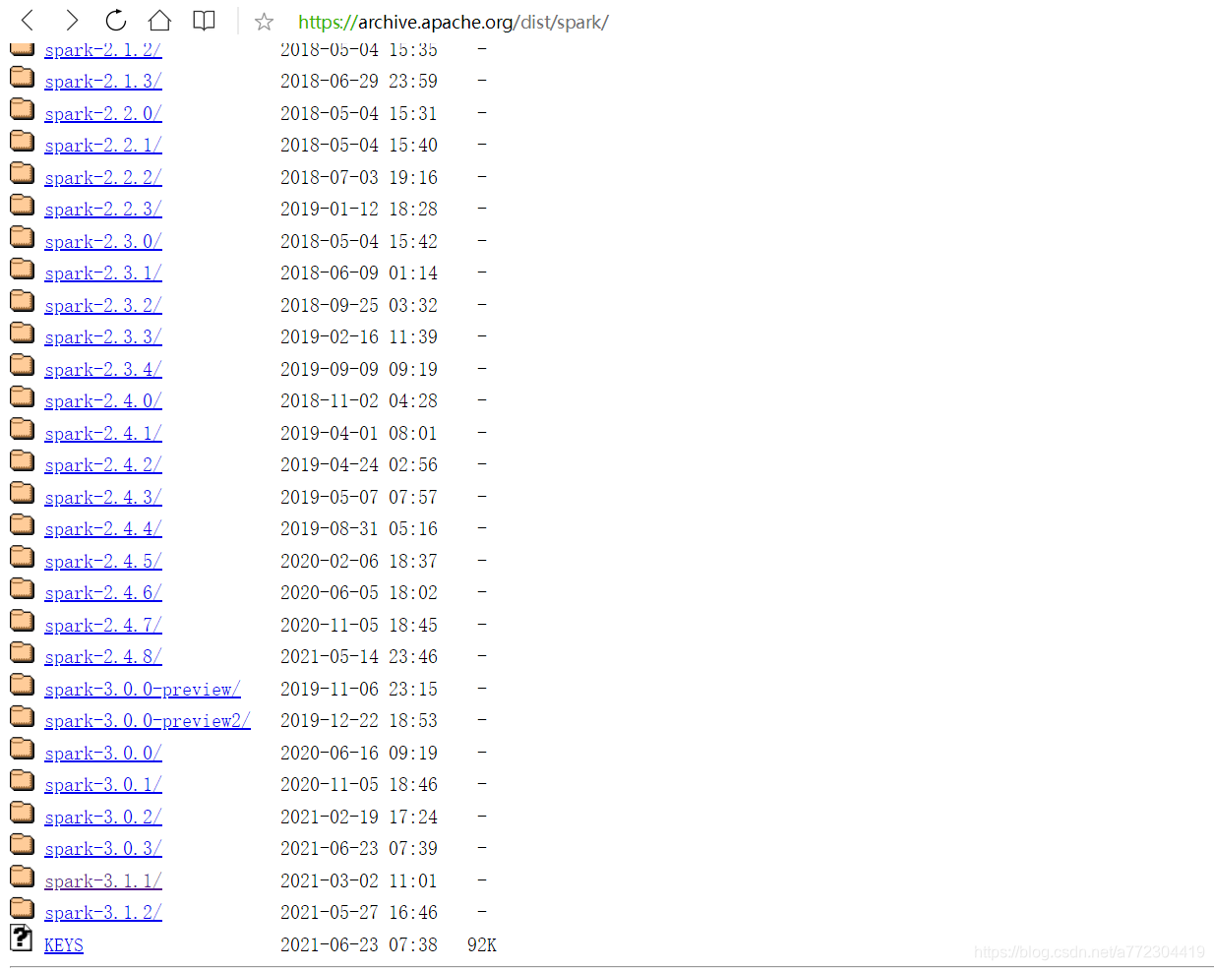The image size is (1214, 970).
Task: Click the folder icon beside spark-2.2.3/
Action: [x=22, y=205]
